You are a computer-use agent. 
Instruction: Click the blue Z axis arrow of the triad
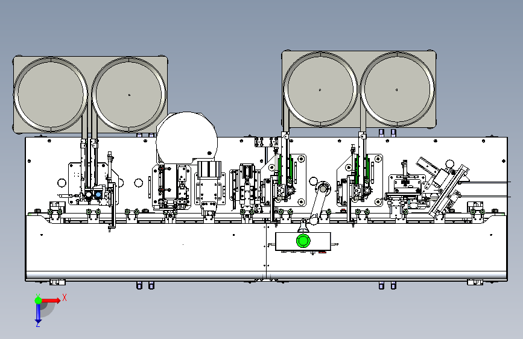[x=38, y=314]
